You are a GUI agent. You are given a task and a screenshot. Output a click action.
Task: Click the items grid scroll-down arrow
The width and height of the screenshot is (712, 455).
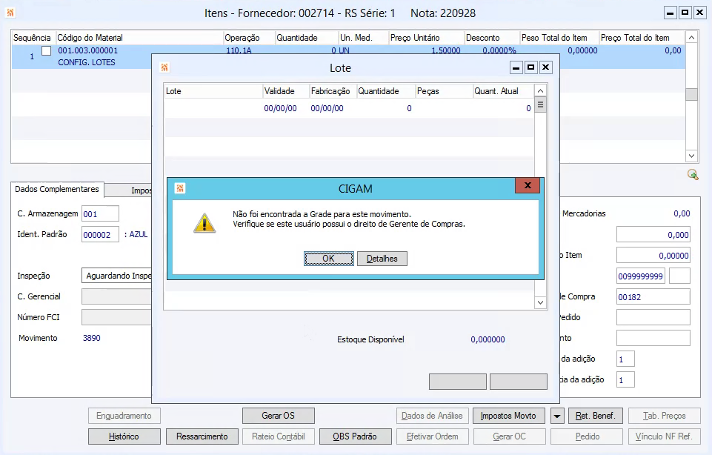691,156
